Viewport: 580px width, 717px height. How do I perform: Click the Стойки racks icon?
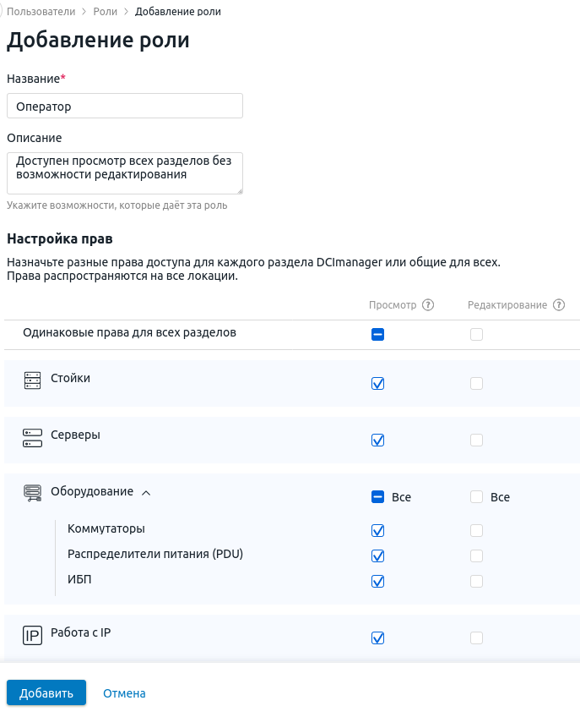[32, 380]
